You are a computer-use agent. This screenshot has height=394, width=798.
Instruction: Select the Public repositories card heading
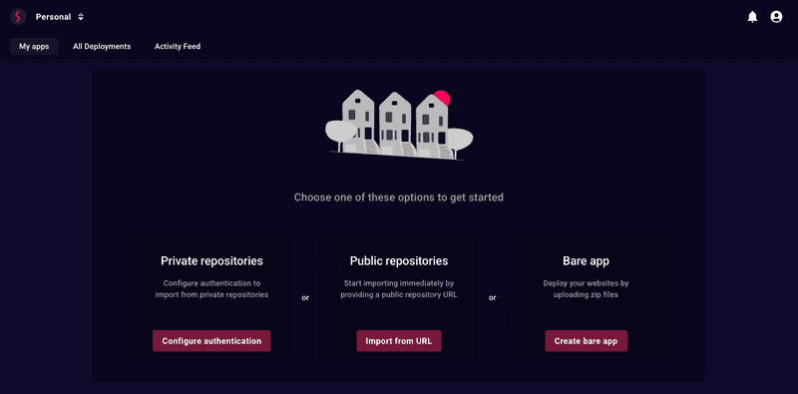point(399,261)
